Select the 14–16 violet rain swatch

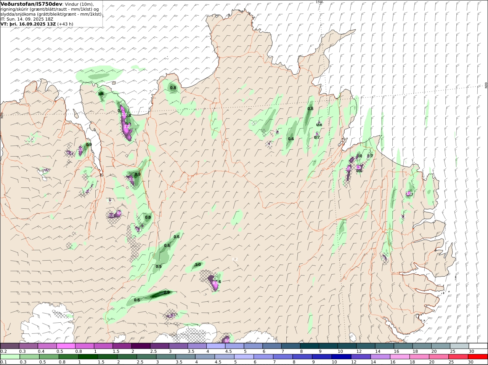coord(380,357)
